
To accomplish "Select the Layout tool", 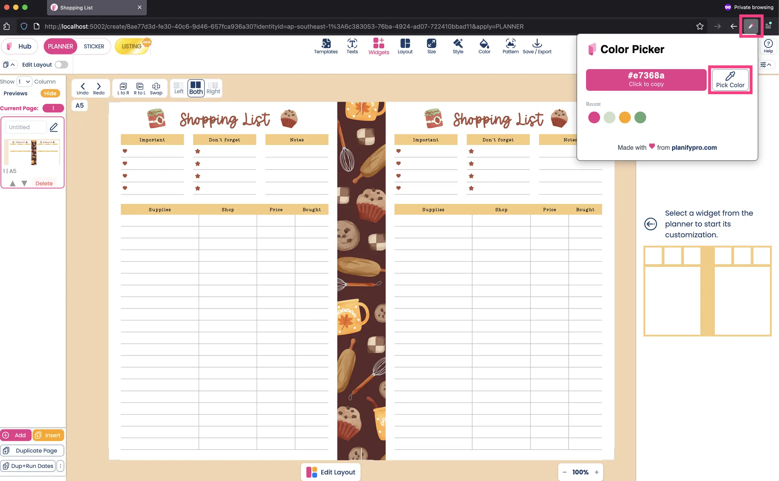I will point(405,46).
